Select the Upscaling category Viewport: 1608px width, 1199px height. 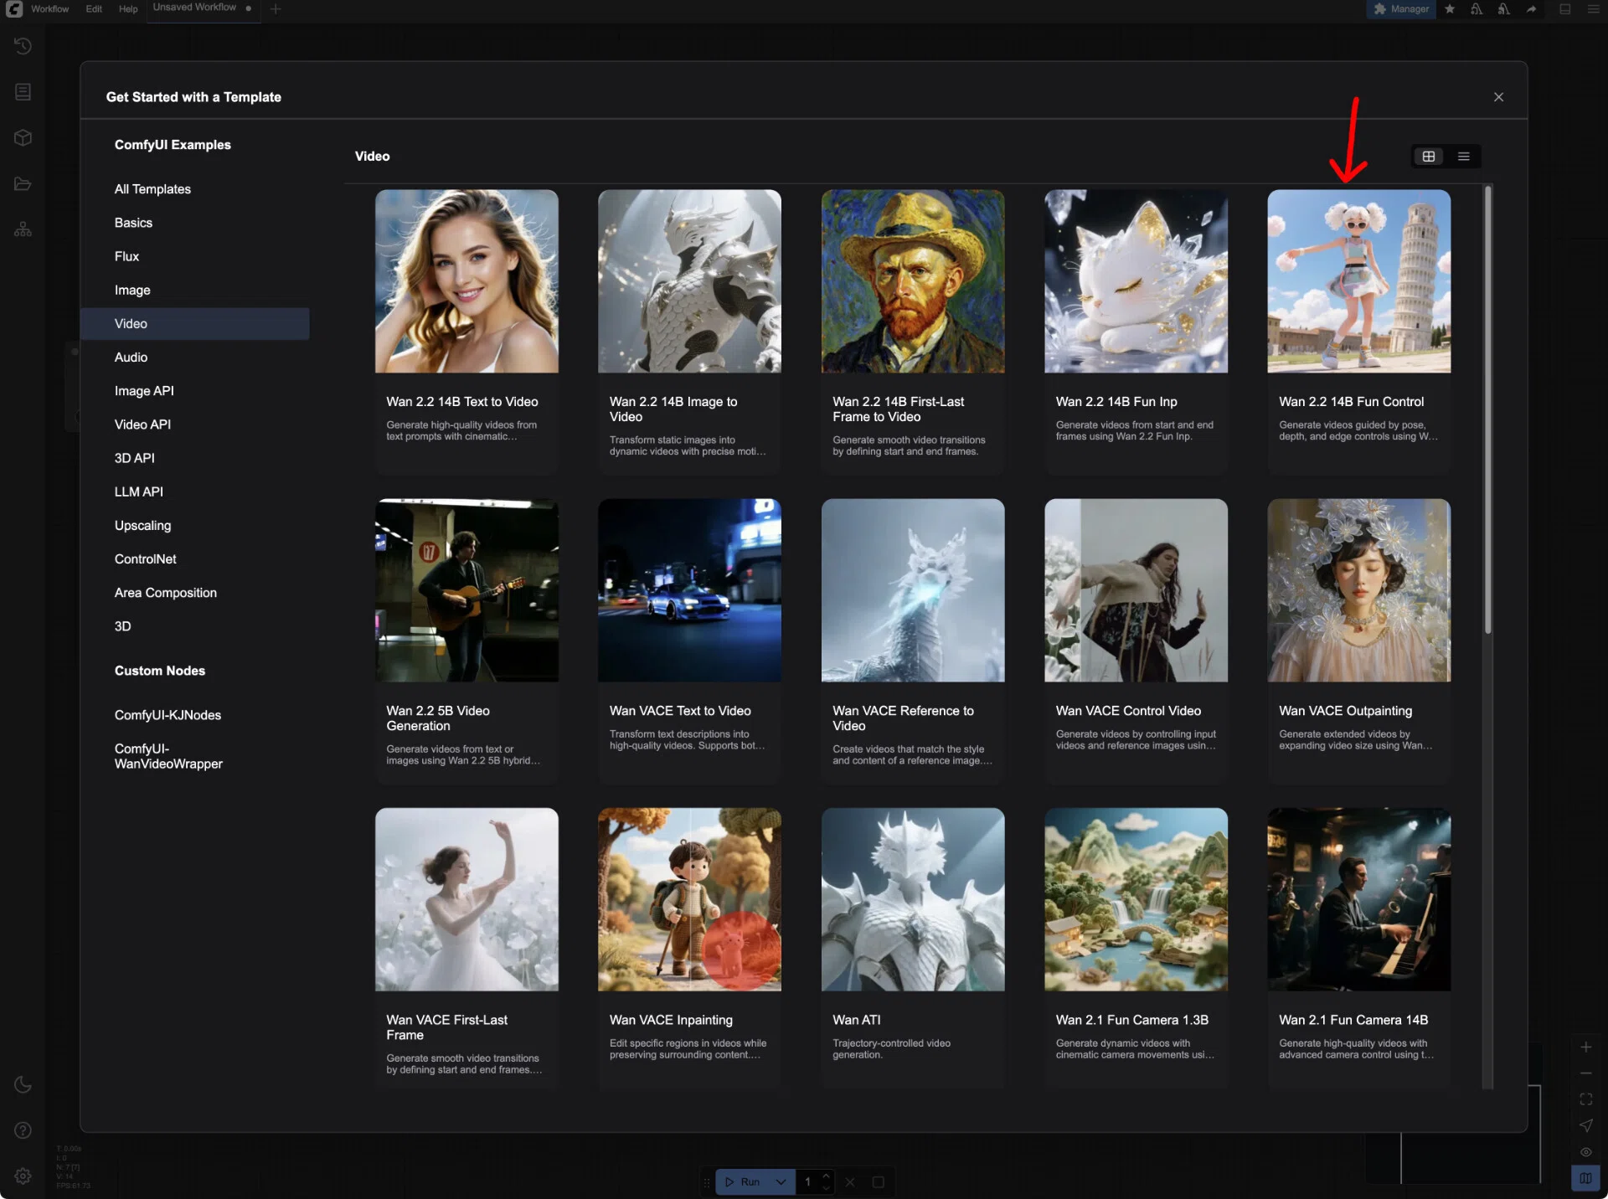pos(142,526)
